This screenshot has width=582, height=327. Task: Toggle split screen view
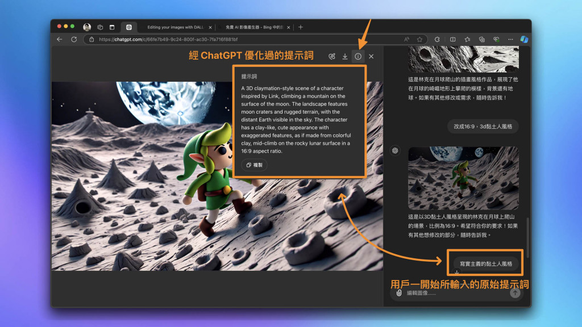(453, 39)
